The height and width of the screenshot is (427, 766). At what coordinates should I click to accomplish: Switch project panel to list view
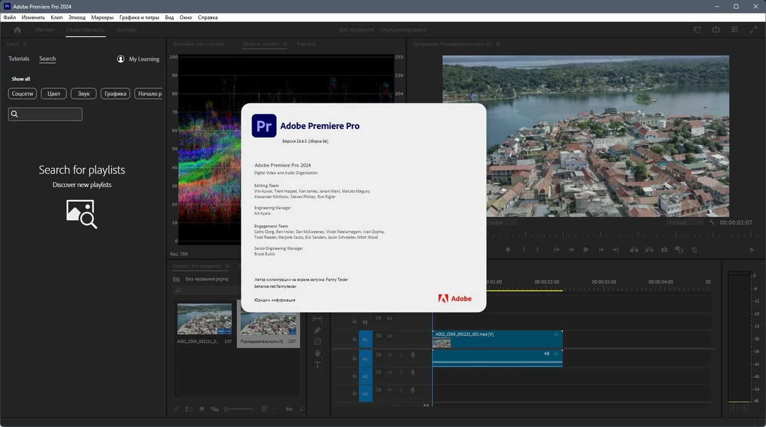[190, 409]
